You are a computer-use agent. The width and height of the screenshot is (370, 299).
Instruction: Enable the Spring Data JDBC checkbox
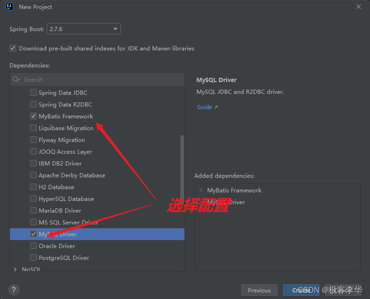[34, 92]
